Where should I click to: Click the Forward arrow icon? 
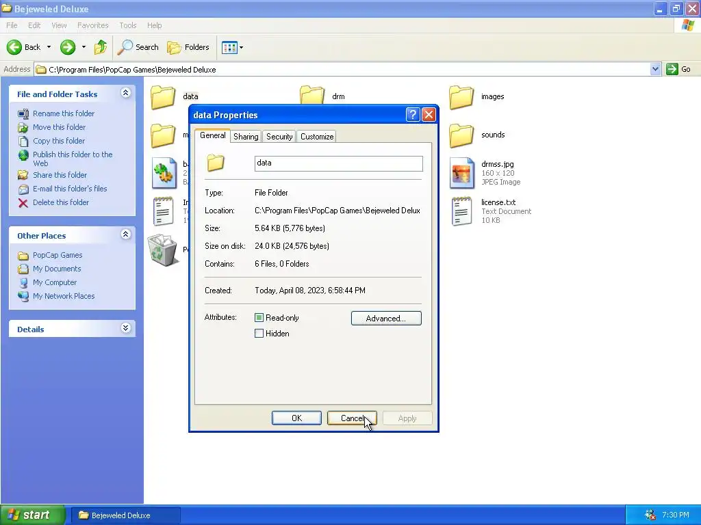point(68,47)
